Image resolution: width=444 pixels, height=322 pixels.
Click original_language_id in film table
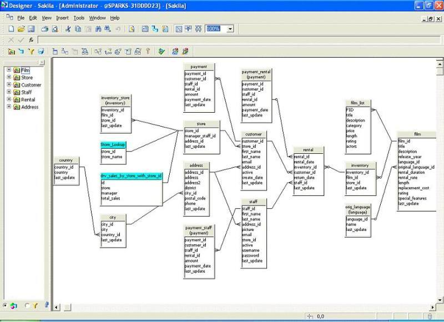coord(416,167)
